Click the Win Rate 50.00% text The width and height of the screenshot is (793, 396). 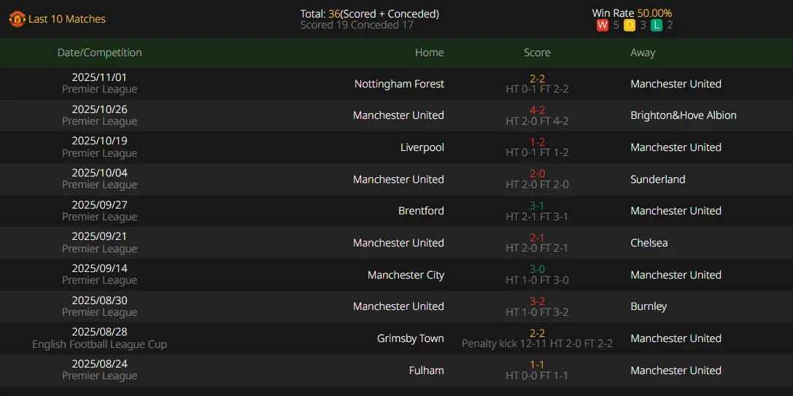coord(633,14)
